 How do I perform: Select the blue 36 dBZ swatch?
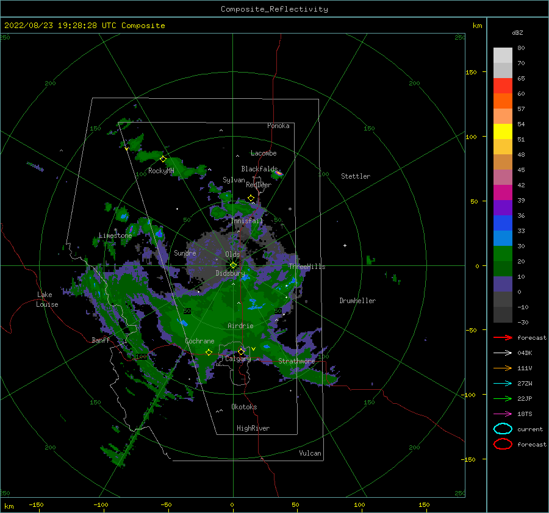point(503,223)
